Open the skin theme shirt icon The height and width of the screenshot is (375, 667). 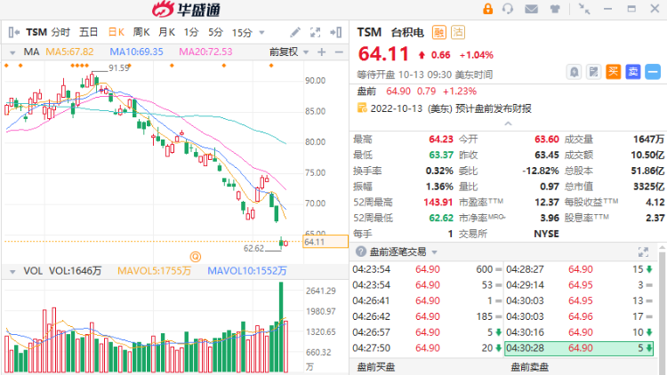[x=555, y=9]
